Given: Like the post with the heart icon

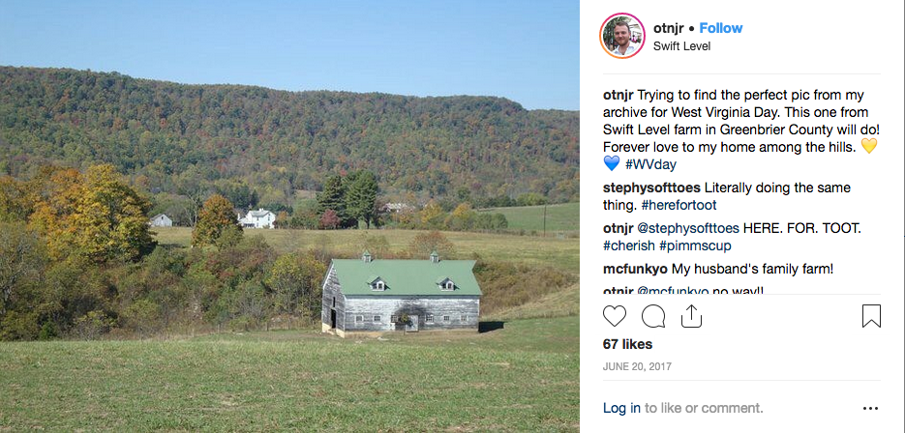Looking at the screenshot, I should 615,316.
